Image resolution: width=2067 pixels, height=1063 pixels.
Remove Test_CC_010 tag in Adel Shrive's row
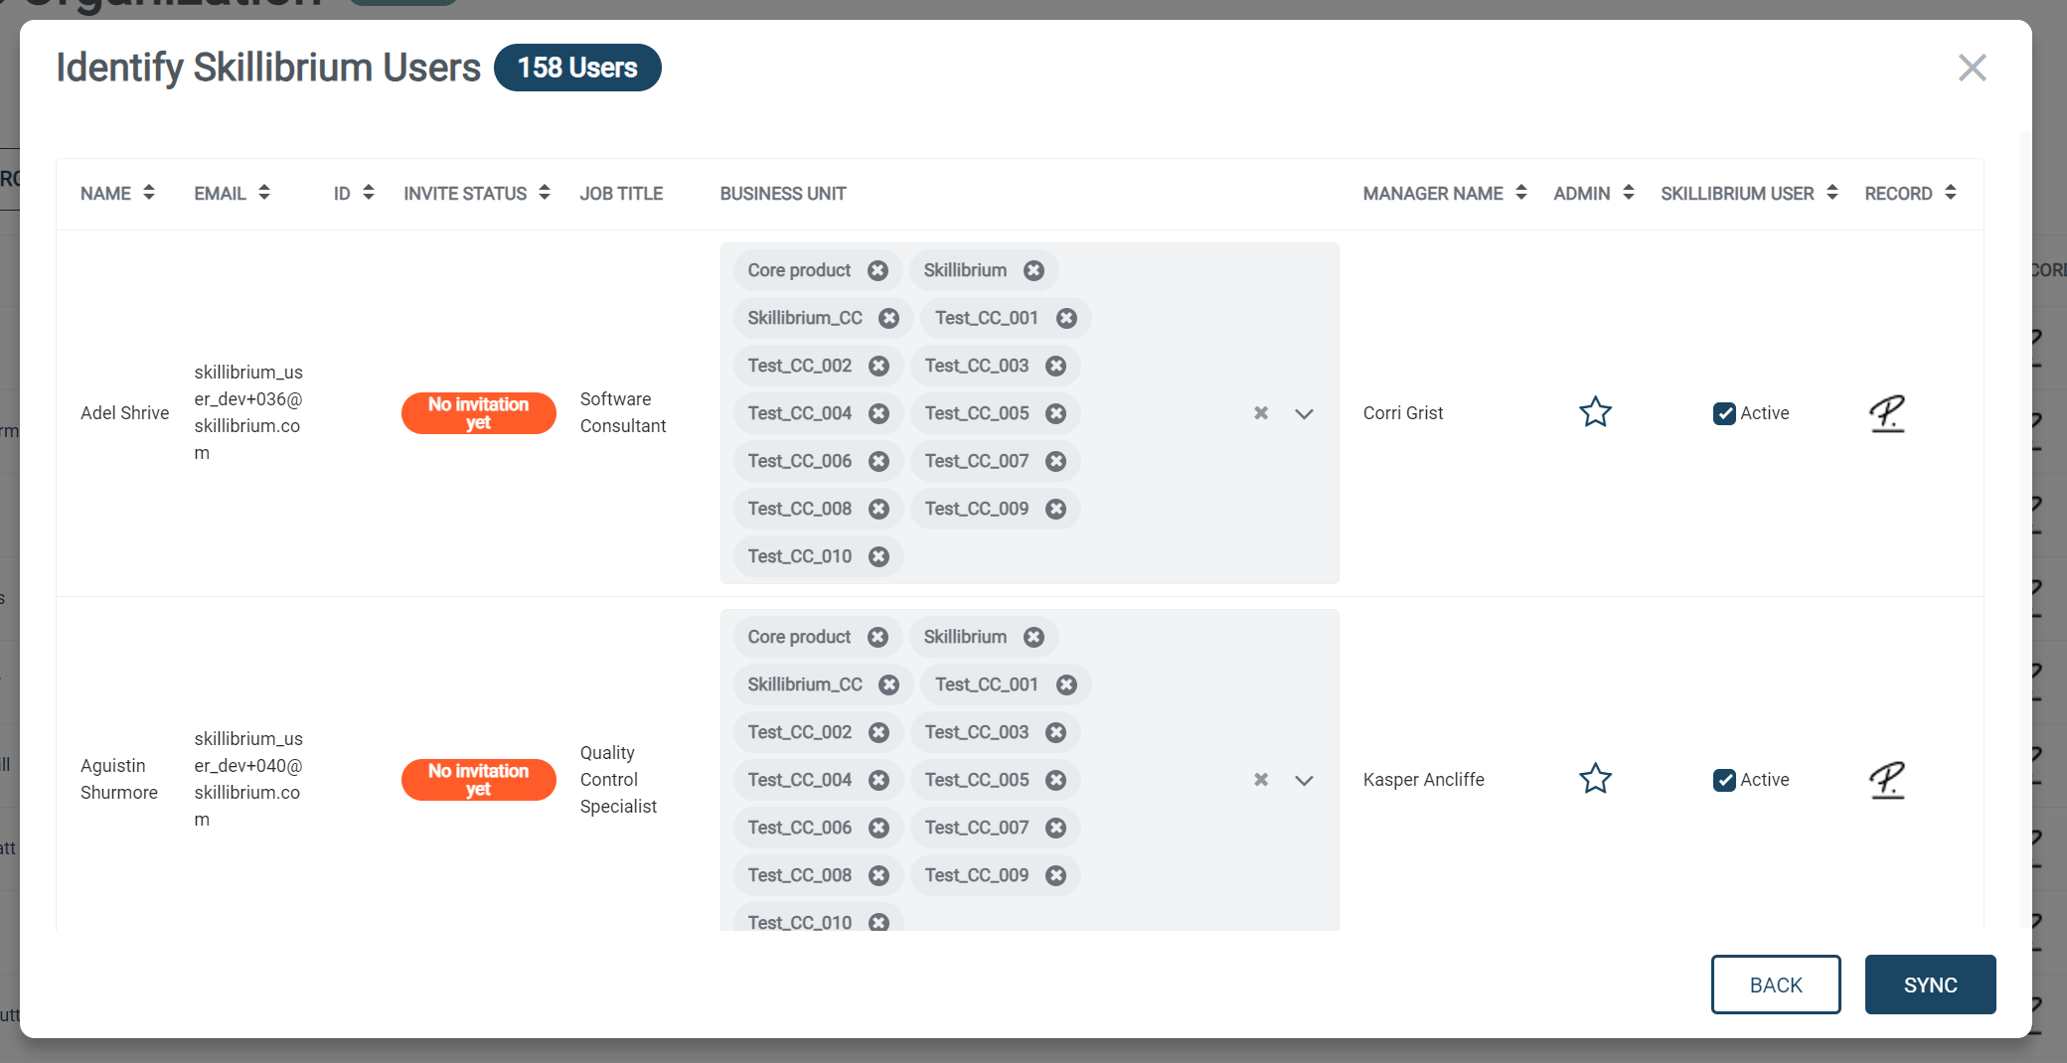pos(878,556)
